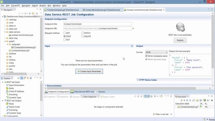Click REST Job Output Content Type icon
The width and height of the screenshot is (215, 121).
[x=7, y=113]
